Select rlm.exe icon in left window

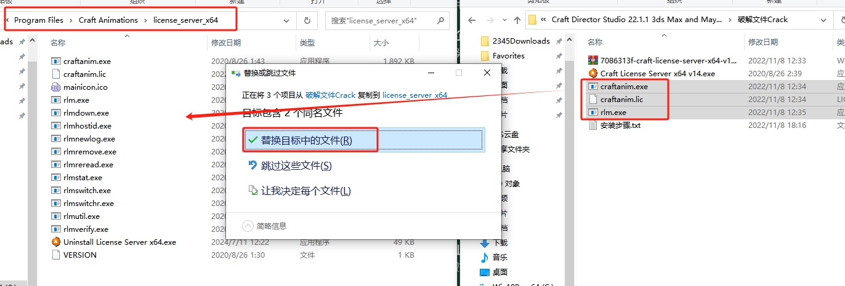(56, 100)
